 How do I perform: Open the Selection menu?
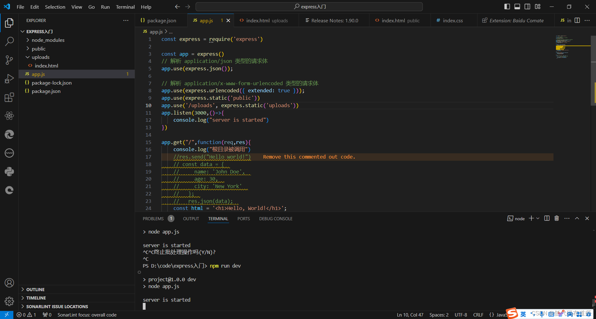[55, 7]
